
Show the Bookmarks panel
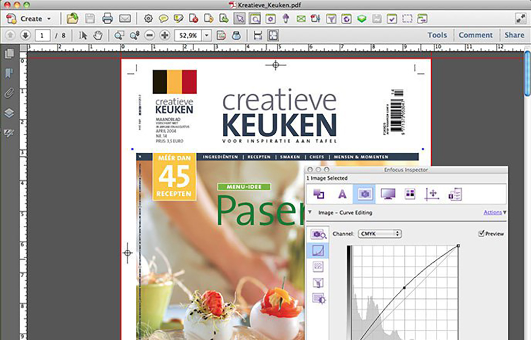point(9,73)
